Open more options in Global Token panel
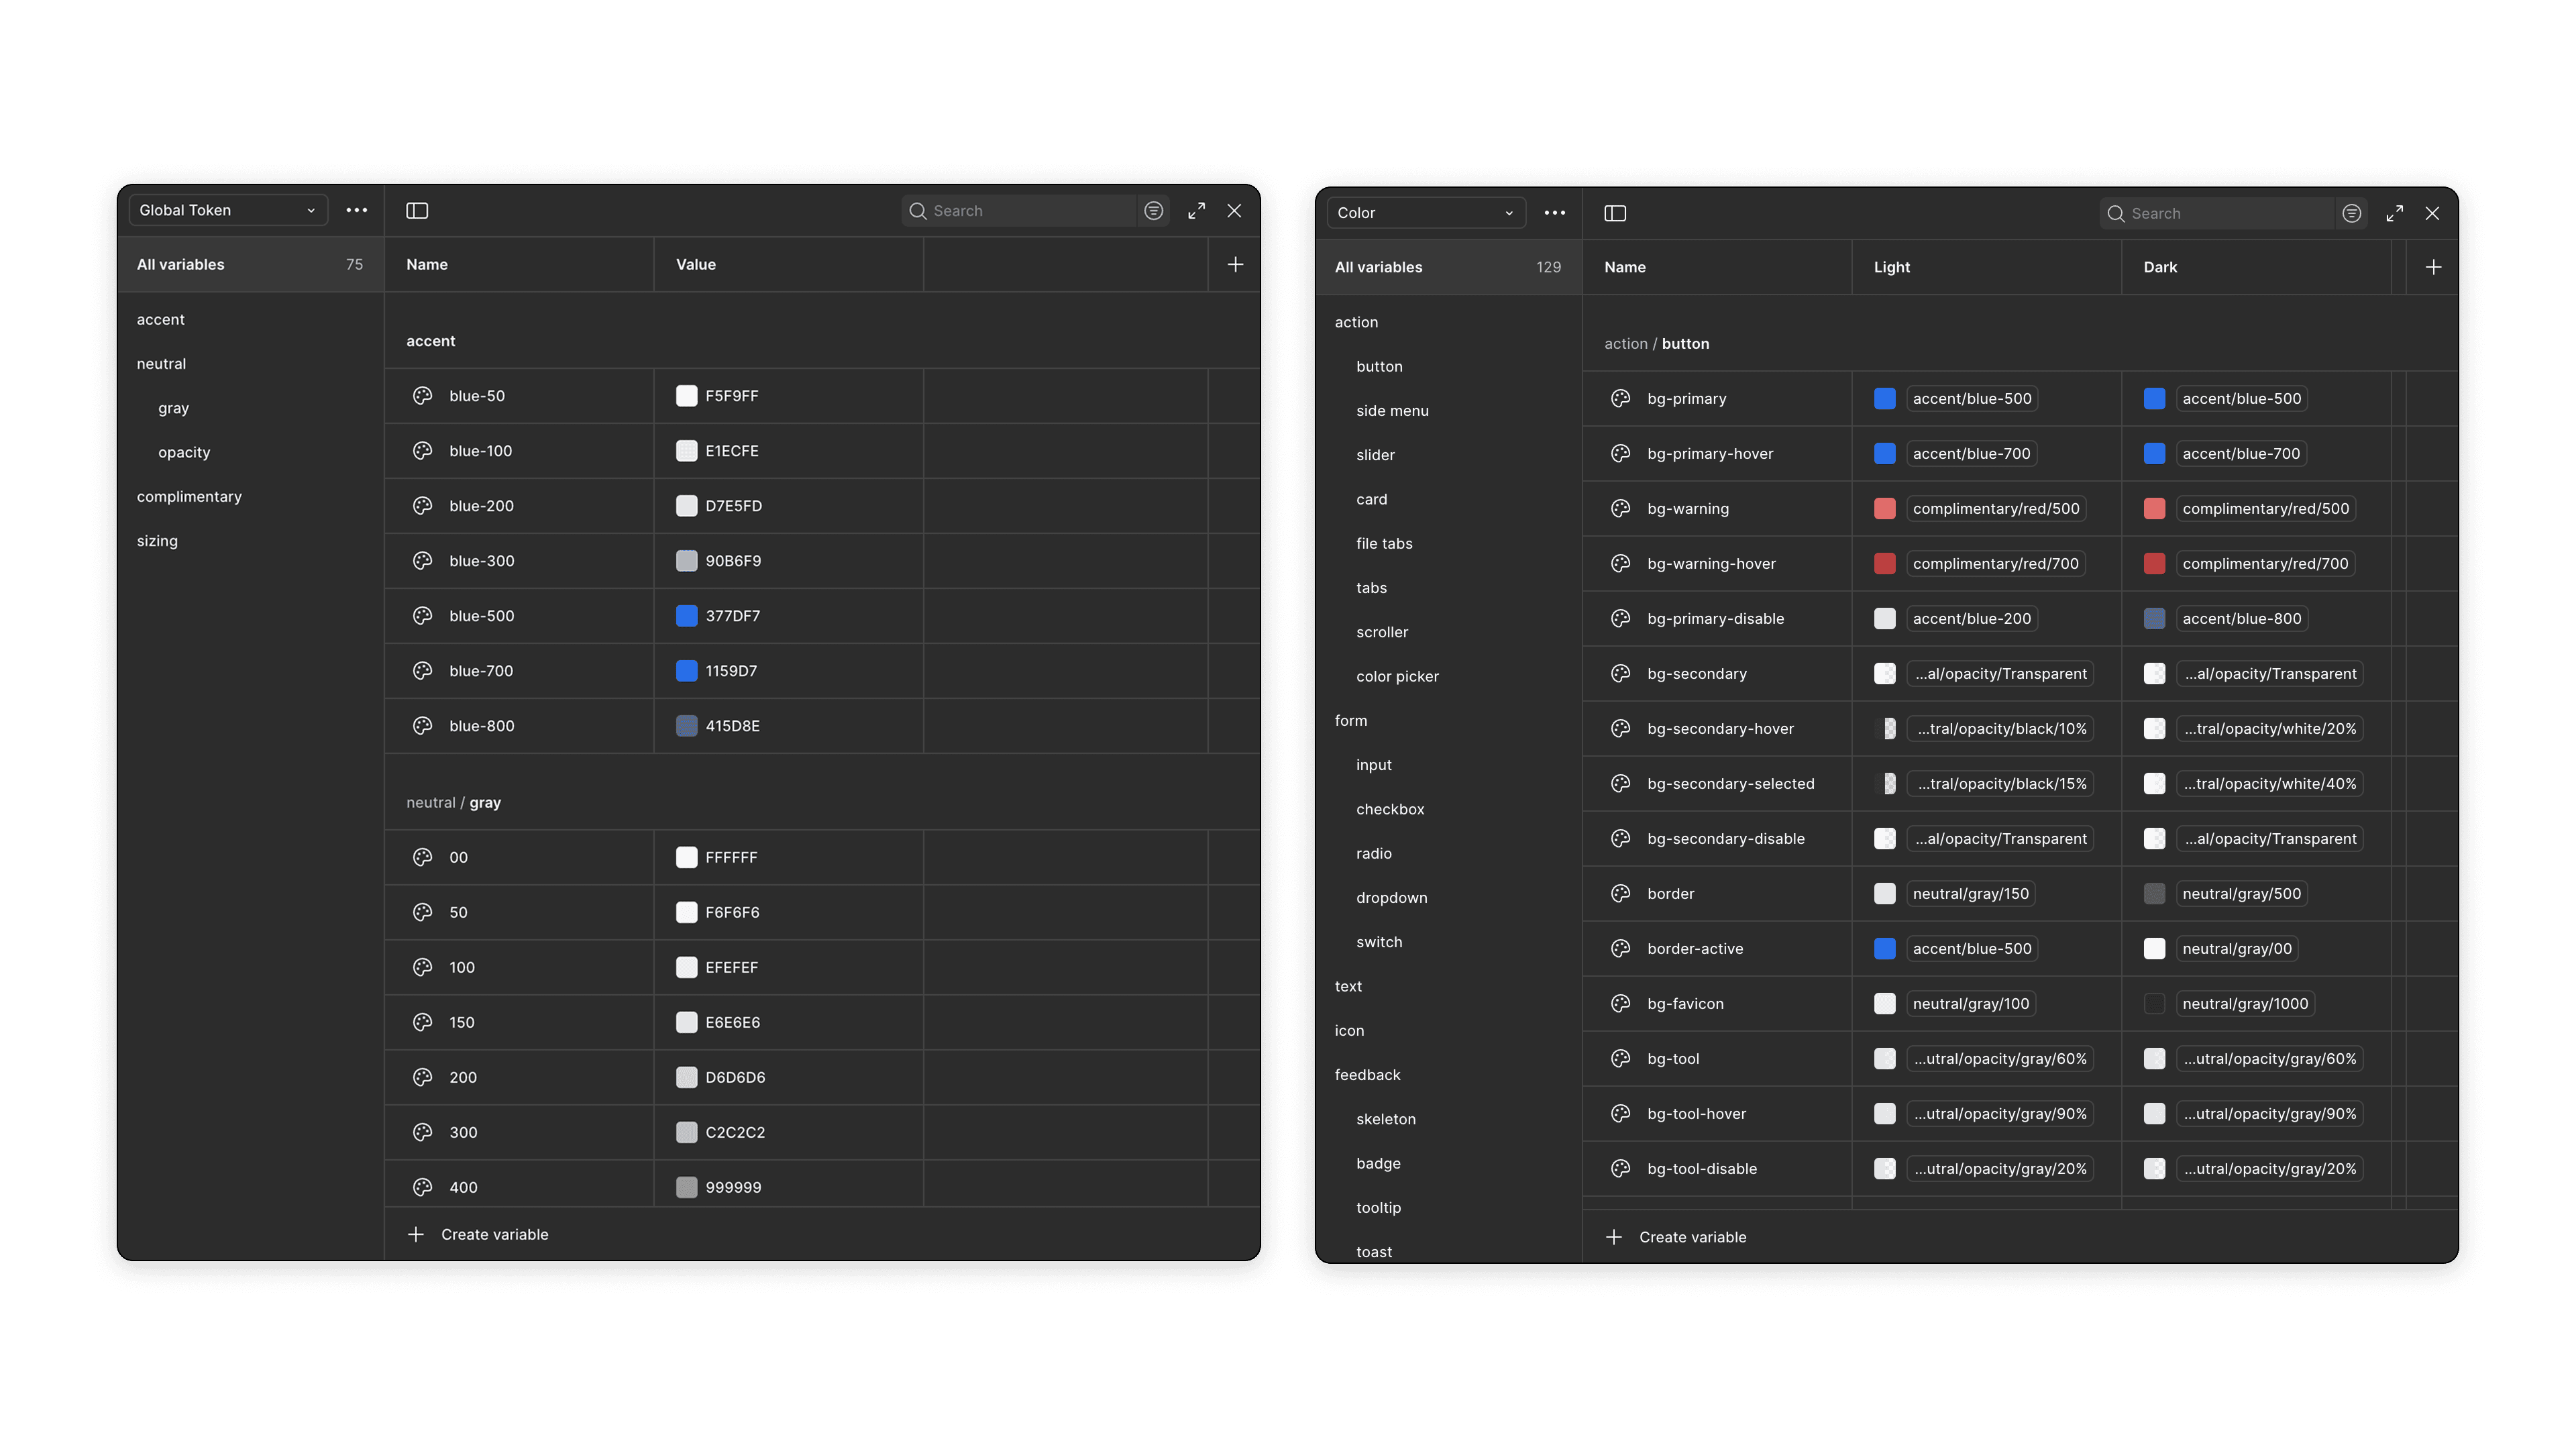Image resolution: width=2576 pixels, height=1449 pixels. click(357, 210)
